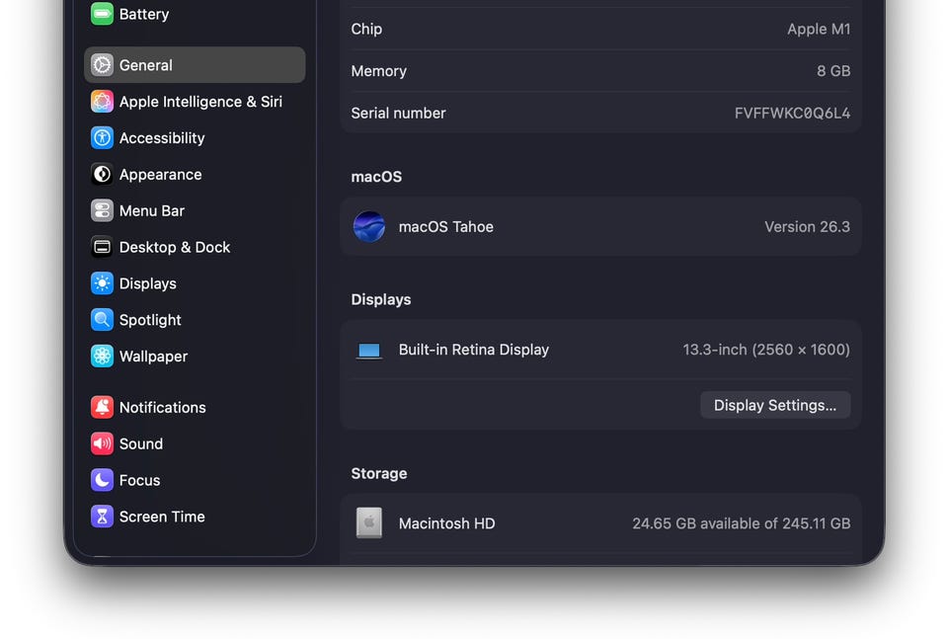
Task: Click the Display Settings… button
Action: point(775,405)
